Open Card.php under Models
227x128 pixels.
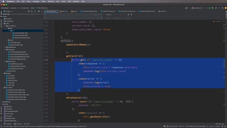(x=11, y=76)
